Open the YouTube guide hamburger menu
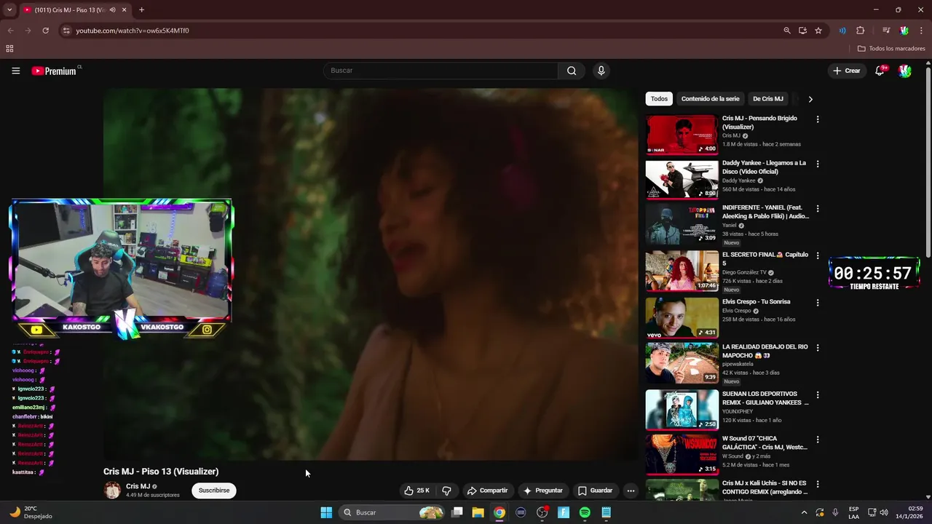932x524 pixels. coord(15,71)
